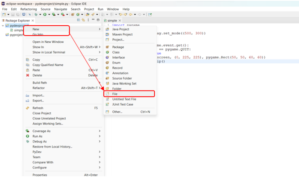299x181 pixels.
Task: Collapse the pydevproject tree node
Action: tap(3, 26)
